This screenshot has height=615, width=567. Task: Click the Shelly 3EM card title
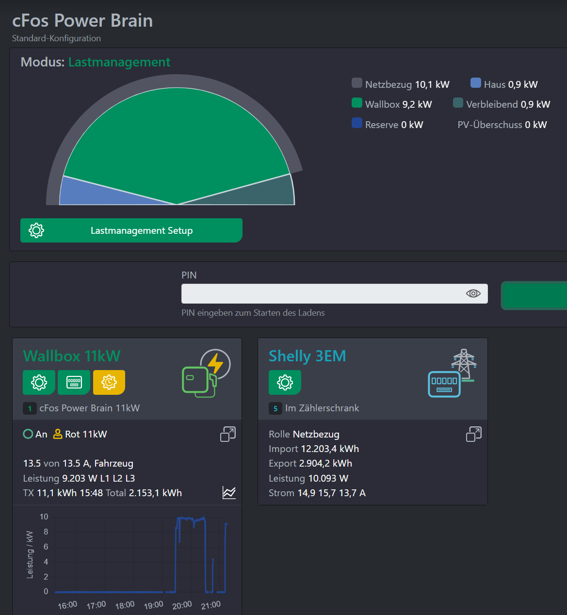[x=308, y=356]
